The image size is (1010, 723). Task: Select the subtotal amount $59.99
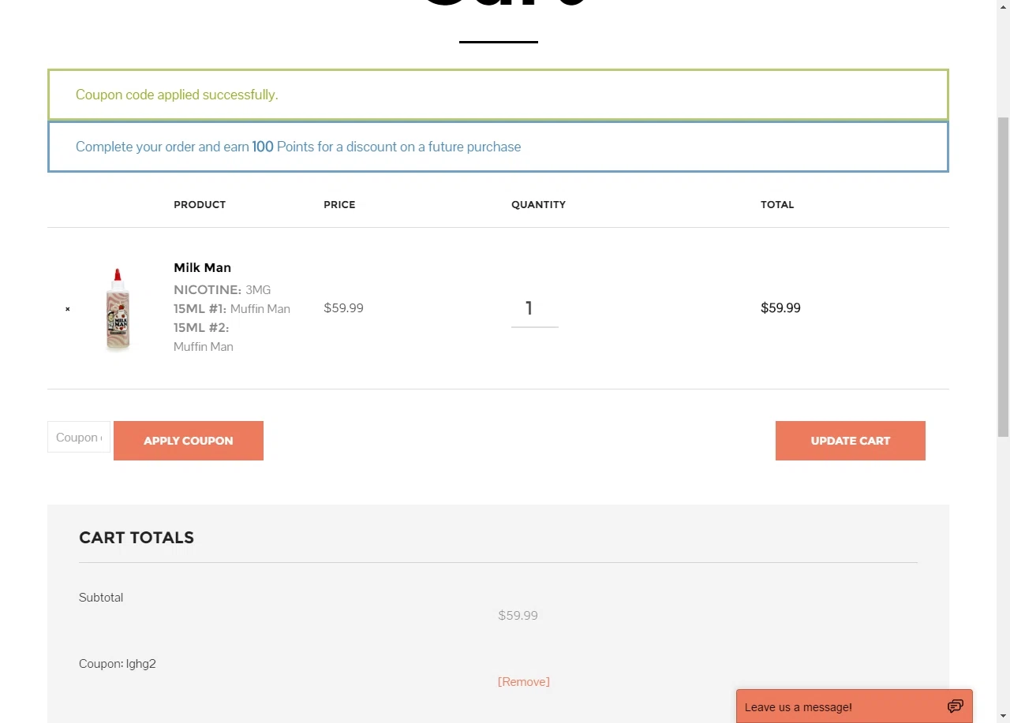(518, 615)
